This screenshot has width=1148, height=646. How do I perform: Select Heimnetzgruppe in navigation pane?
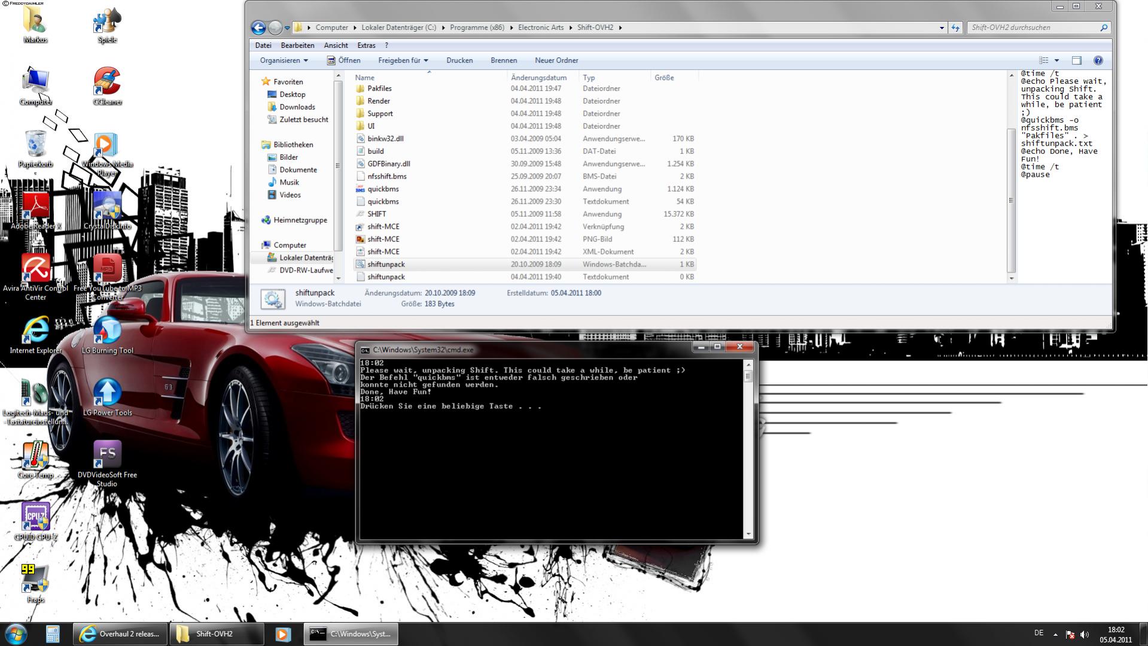300,220
